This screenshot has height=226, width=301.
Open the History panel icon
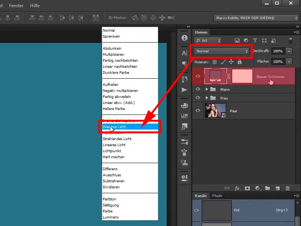coord(184,79)
